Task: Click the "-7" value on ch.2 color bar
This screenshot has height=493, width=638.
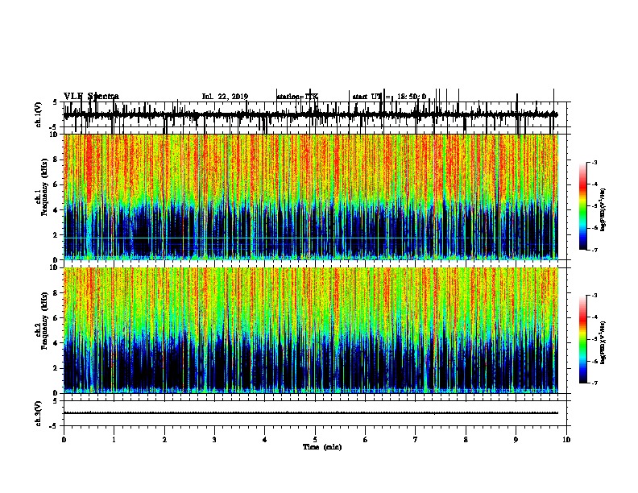Action: click(x=594, y=383)
